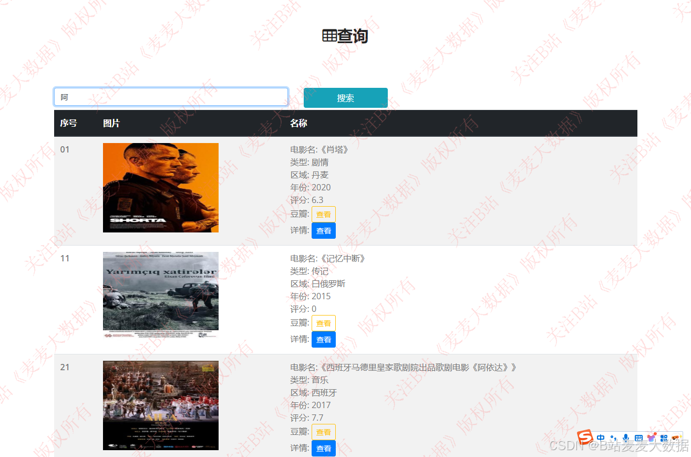View 详情 details for 《记忆中断》
The image size is (691, 457).
click(x=323, y=339)
